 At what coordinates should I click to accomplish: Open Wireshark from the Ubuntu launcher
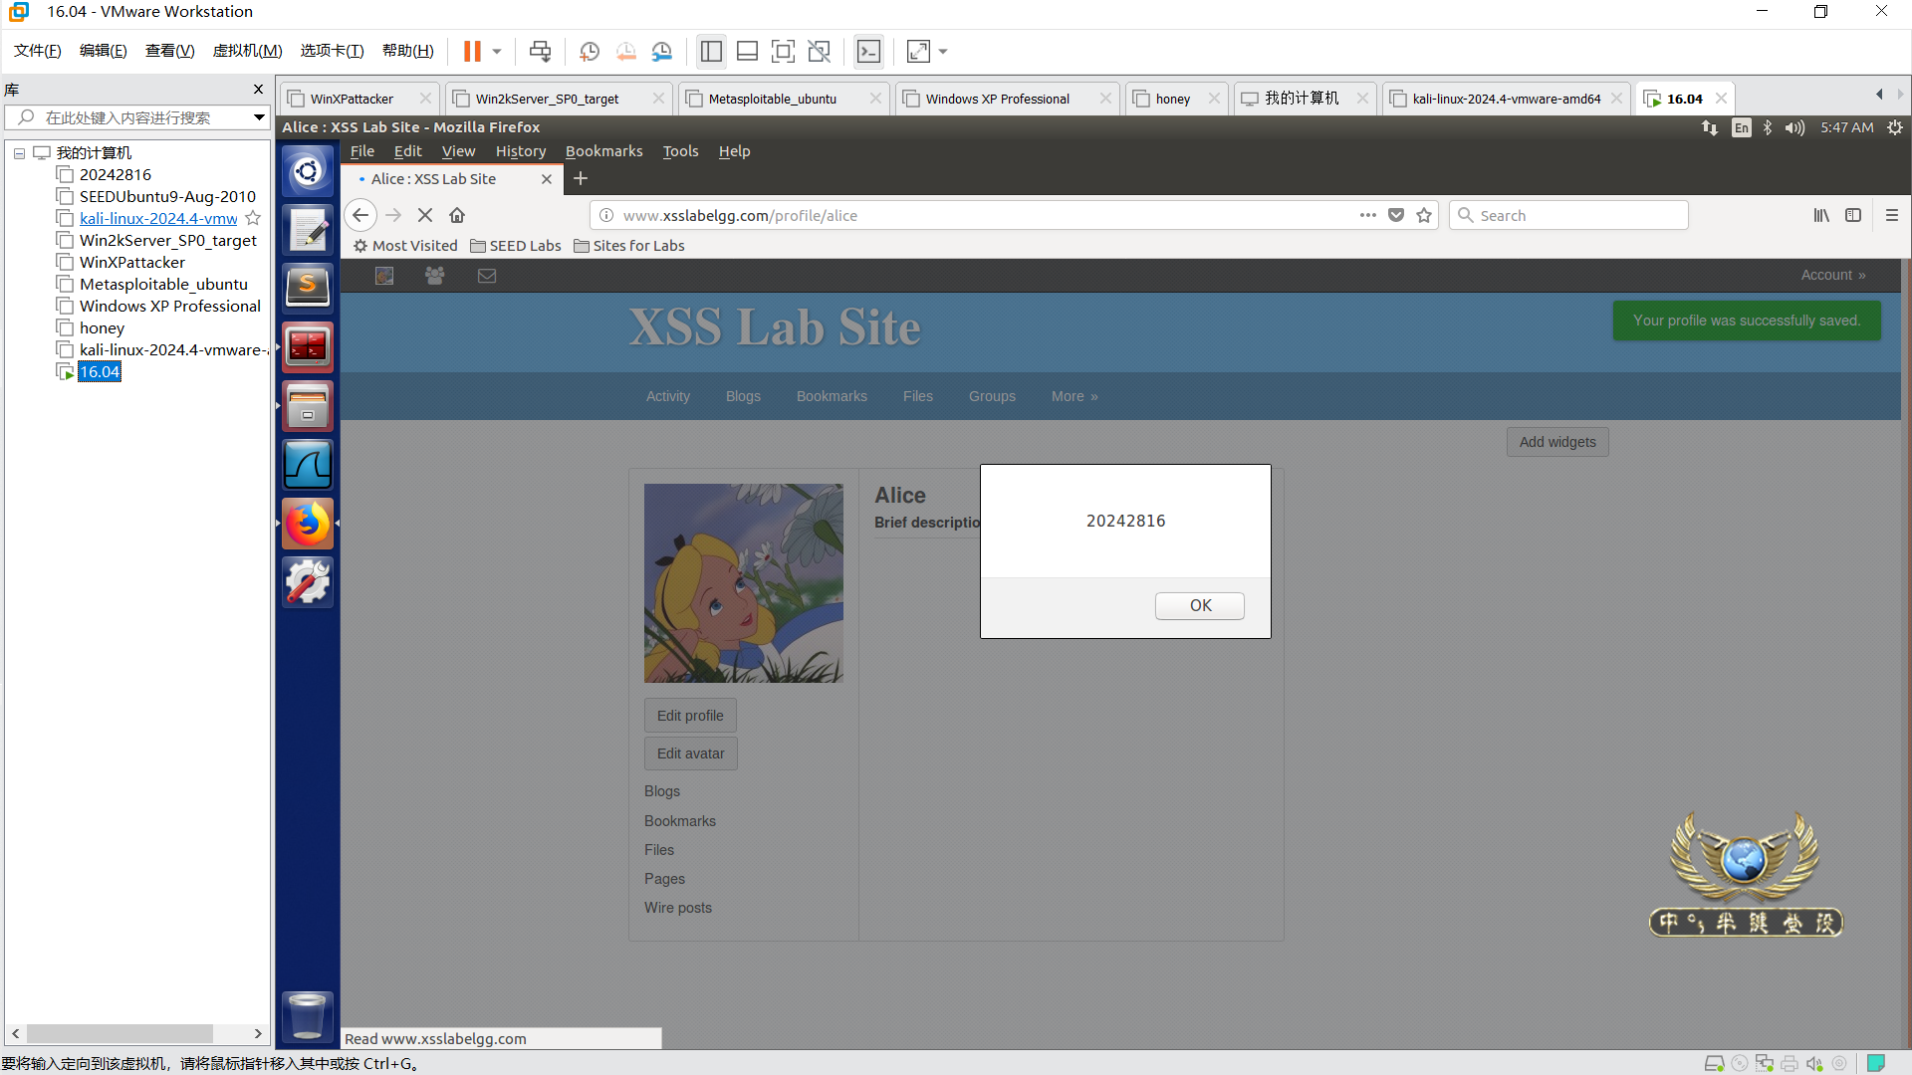click(x=308, y=465)
